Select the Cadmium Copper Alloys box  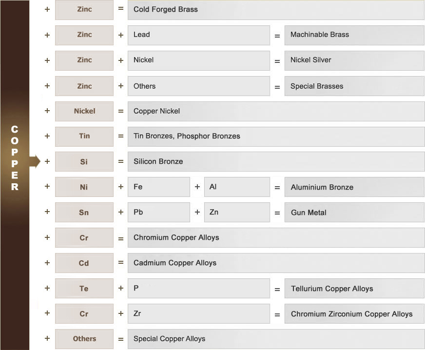276,263
